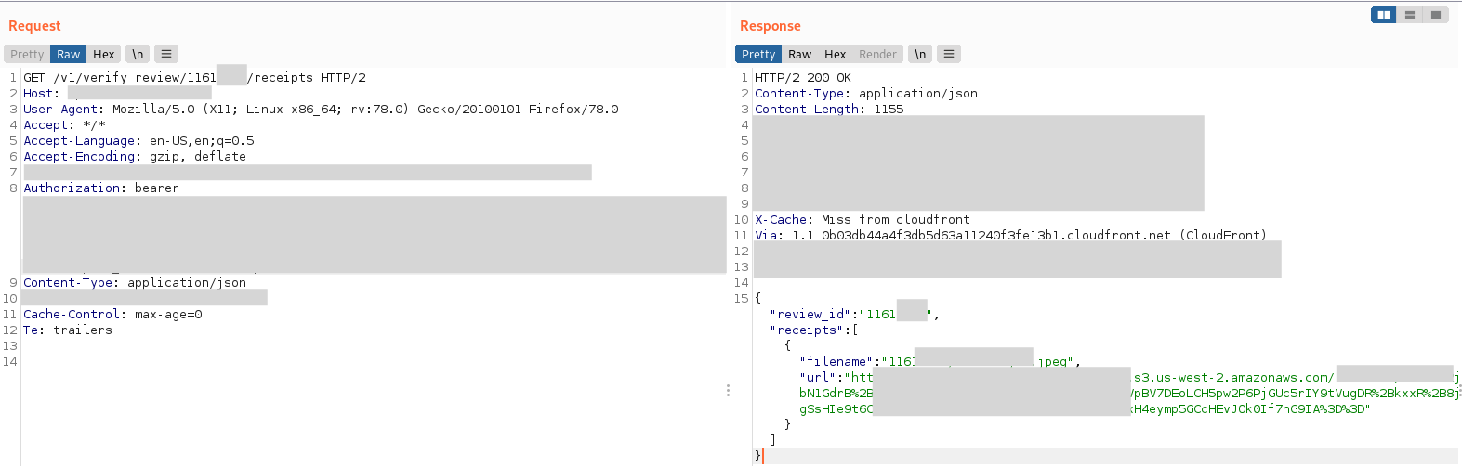1462x466 pixels.
Task: Switch to combined tabbed layout view
Action: [x=1436, y=15]
